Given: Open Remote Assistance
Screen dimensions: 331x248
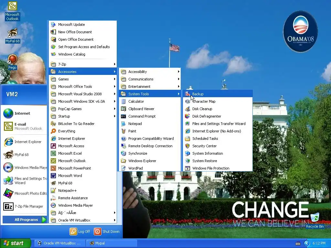Looking at the screenshot, I should pos(83,198).
